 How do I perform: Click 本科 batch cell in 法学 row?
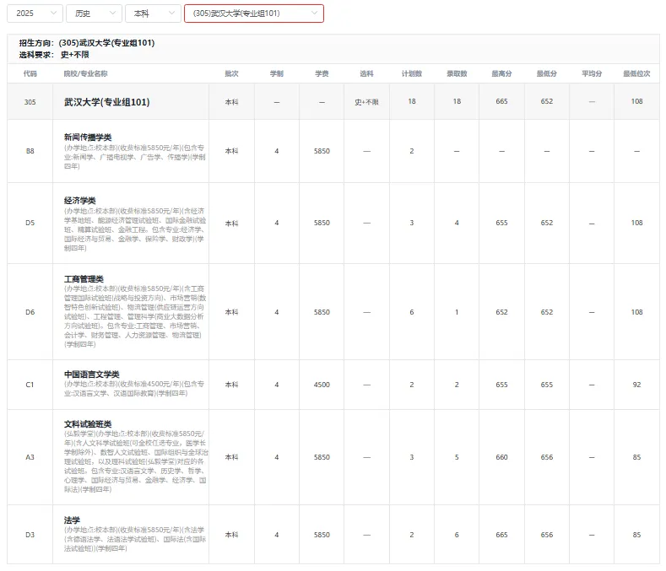point(231,535)
